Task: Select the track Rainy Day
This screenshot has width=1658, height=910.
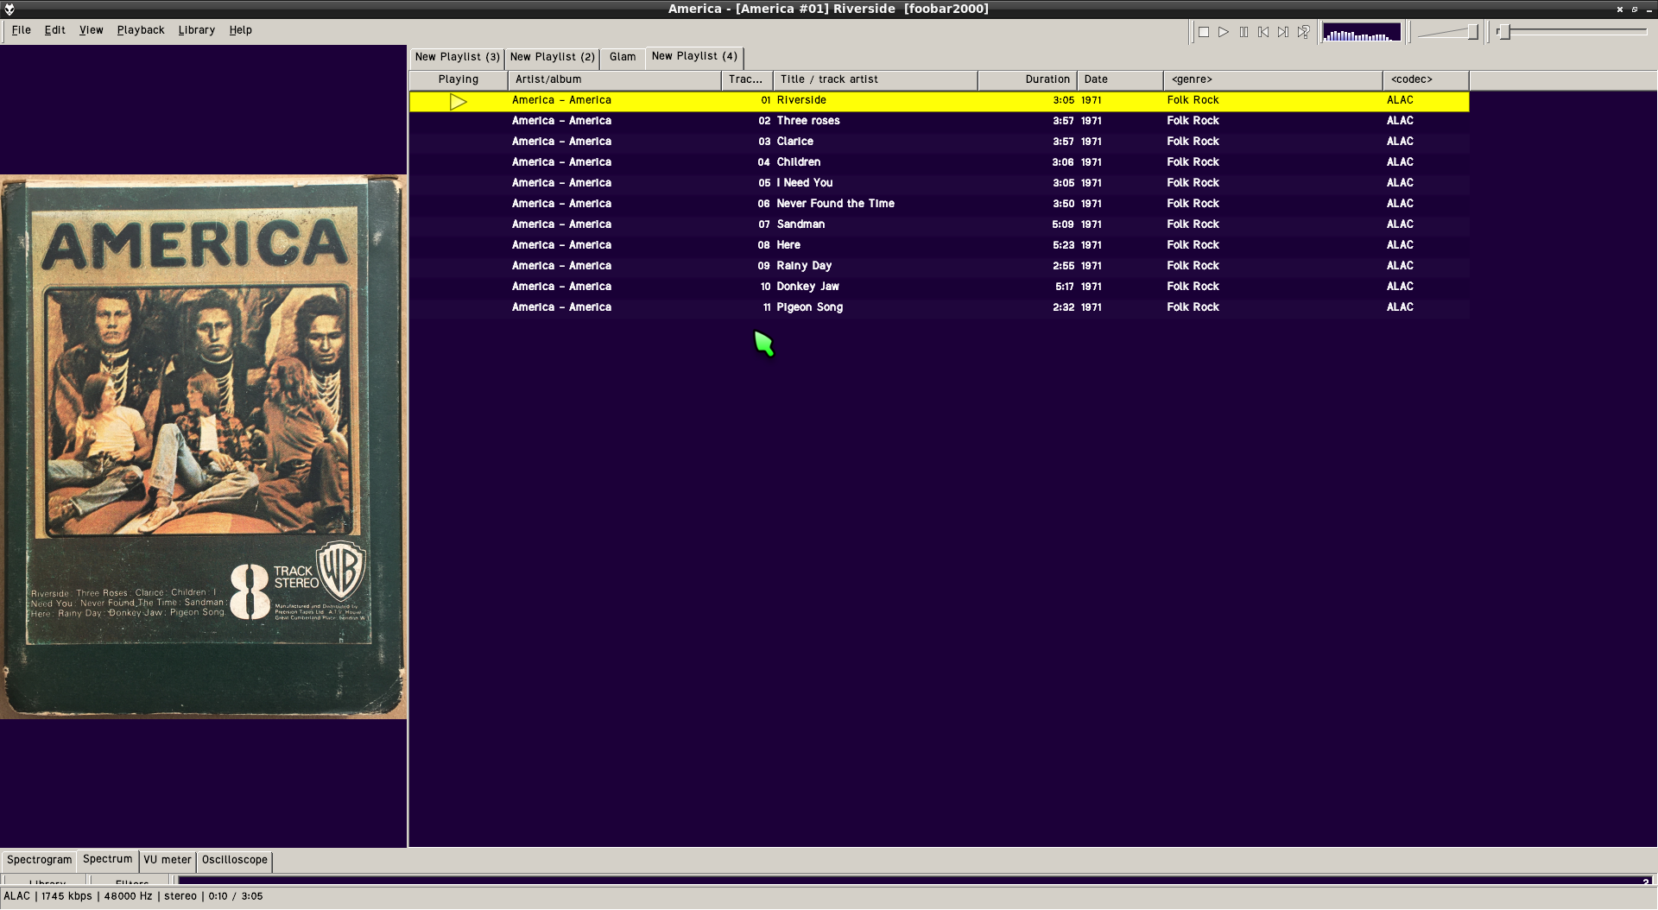Action: 939,267
